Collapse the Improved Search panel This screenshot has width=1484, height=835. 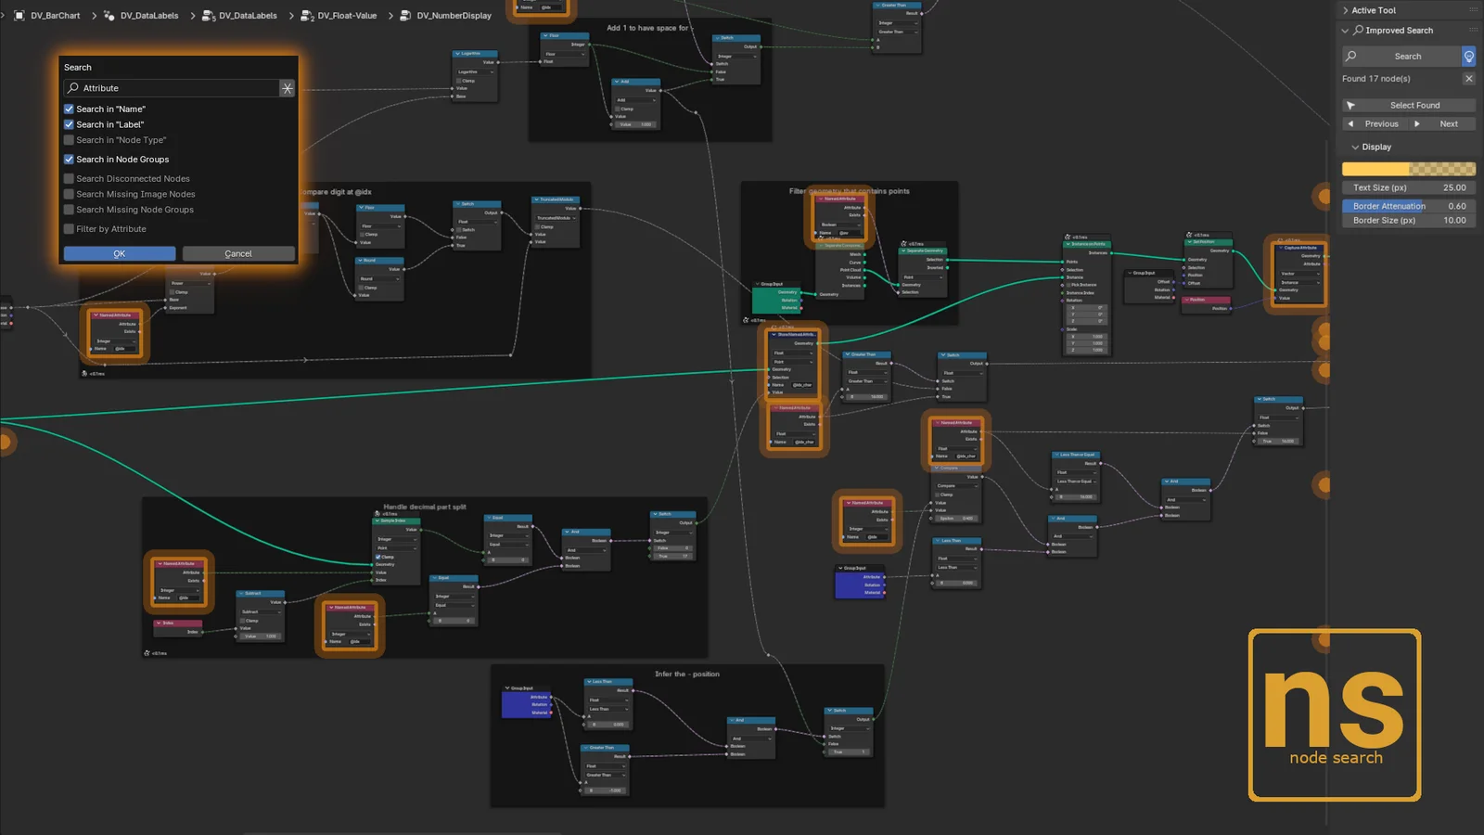coord(1346,31)
